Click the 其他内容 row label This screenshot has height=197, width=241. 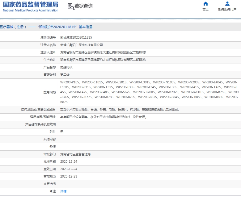(x=49, y=139)
